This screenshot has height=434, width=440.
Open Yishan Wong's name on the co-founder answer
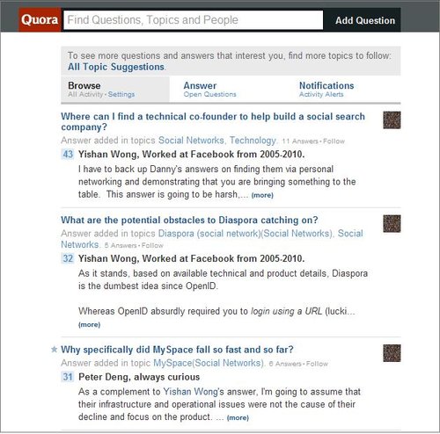click(x=108, y=155)
